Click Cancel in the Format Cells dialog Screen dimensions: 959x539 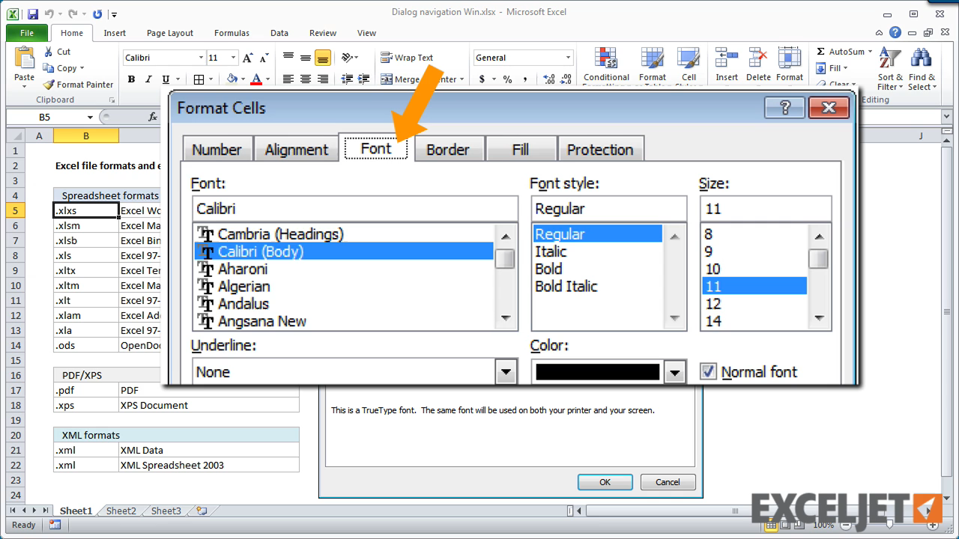point(668,482)
